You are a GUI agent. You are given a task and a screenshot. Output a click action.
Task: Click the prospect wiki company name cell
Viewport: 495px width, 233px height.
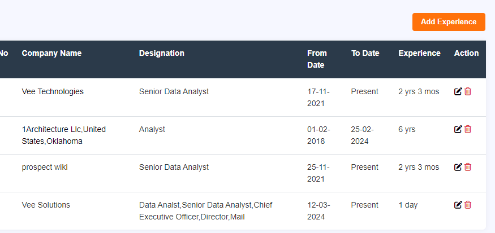45,167
